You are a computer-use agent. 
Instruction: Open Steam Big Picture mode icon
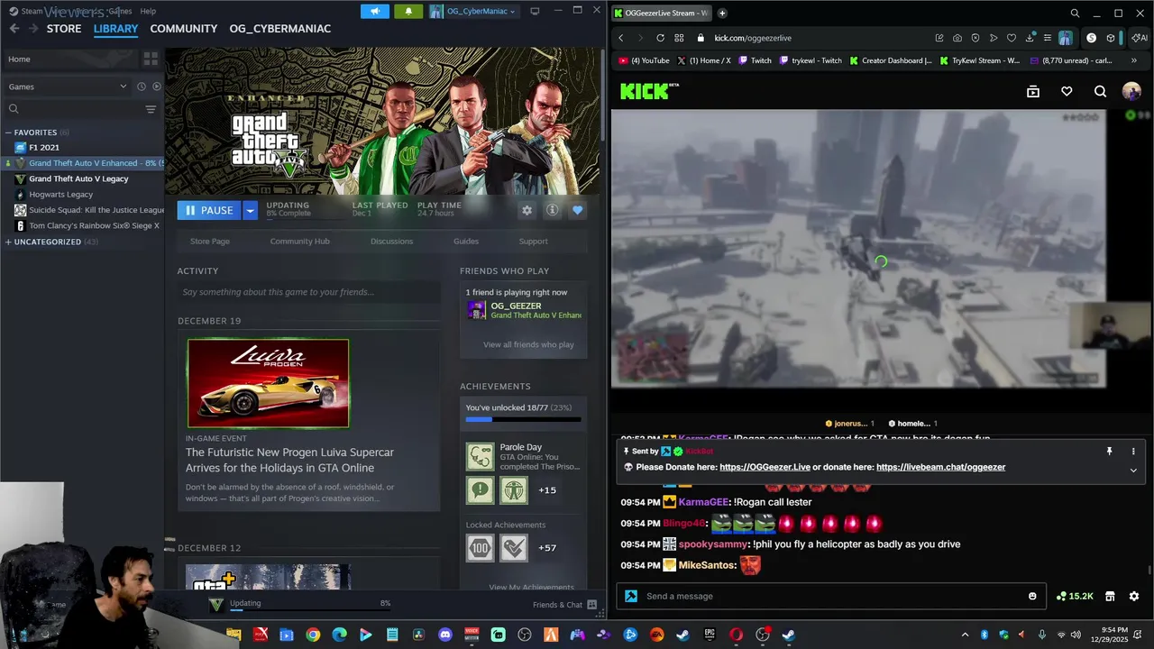point(535,11)
